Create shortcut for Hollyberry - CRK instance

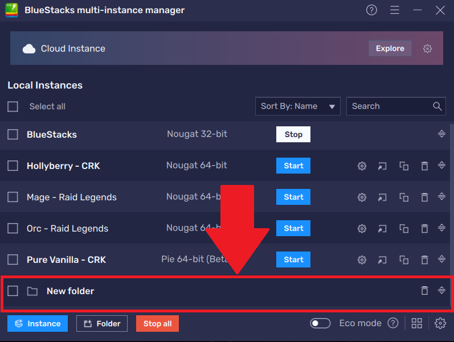(x=382, y=166)
